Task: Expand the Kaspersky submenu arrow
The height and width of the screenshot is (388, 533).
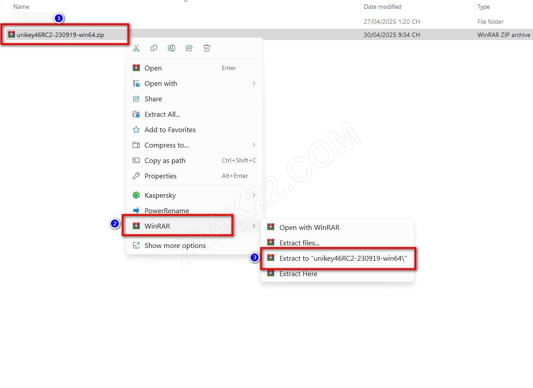Action: (254, 195)
